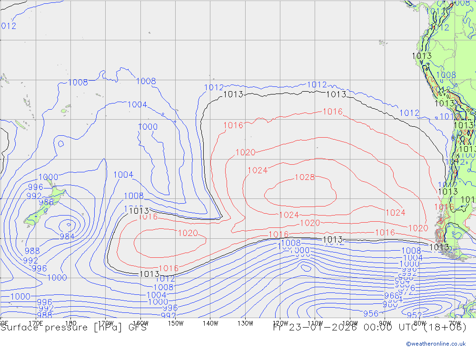Click the 170E longitude label
476x348 pixels.
point(36,323)
